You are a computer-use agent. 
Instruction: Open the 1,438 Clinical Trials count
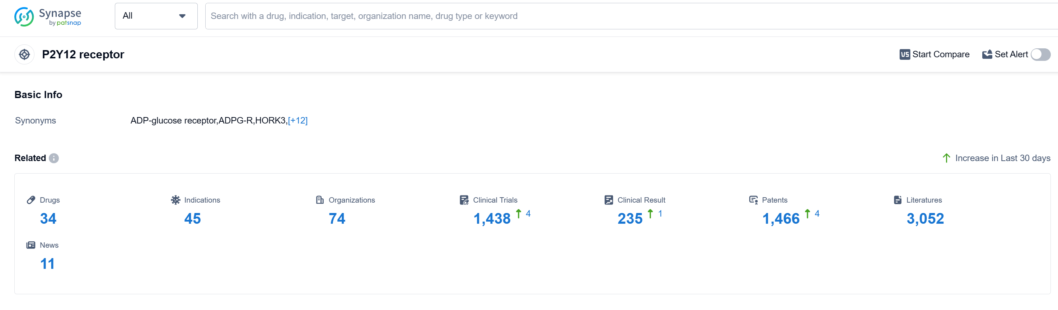click(492, 218)
